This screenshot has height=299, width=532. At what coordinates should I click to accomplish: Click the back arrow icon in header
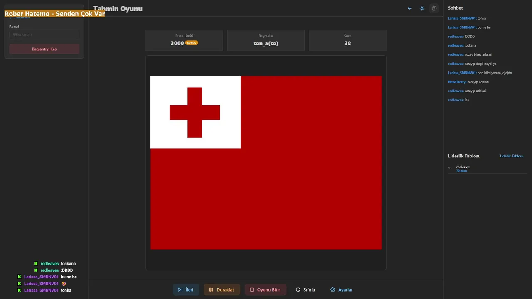point(410,8)
